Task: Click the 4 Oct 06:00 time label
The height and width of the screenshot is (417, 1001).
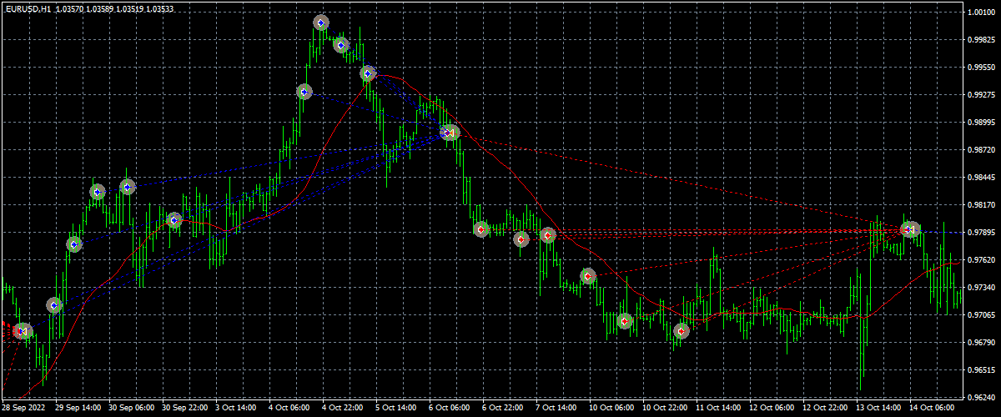Action: pyautogui.click(x=290, y=409)
